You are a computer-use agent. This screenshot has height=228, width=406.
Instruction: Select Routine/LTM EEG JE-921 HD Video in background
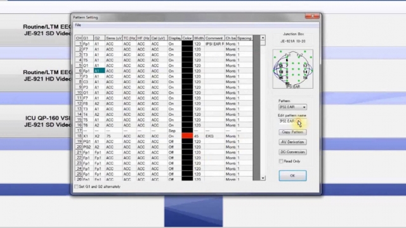point(36,76)
